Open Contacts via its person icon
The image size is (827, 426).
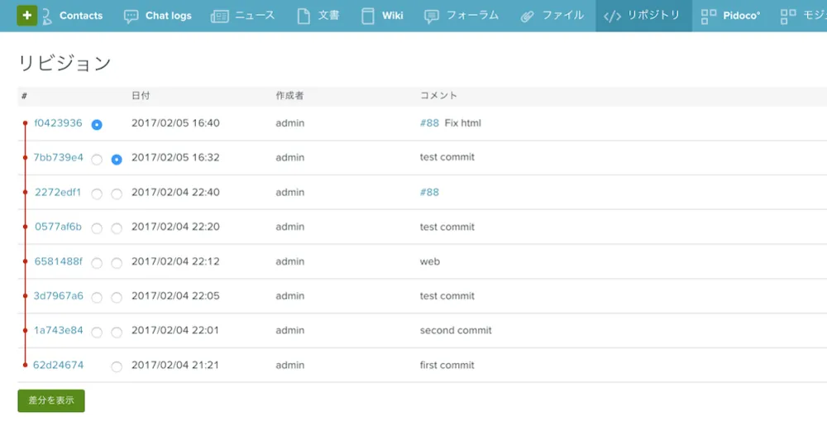tap(47, 16)
